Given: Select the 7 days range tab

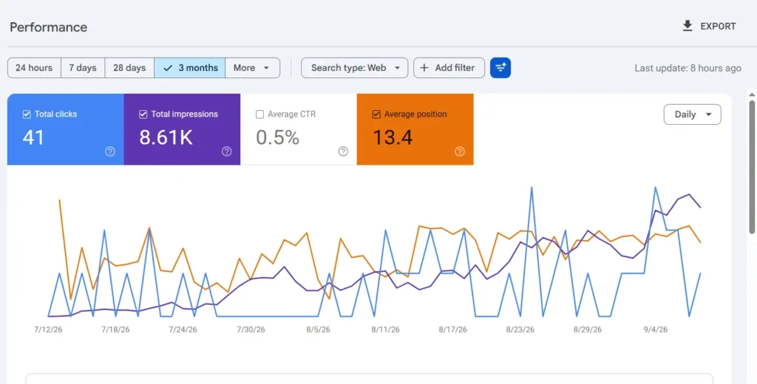Looking at the screenshot, I should click(83, 68).
